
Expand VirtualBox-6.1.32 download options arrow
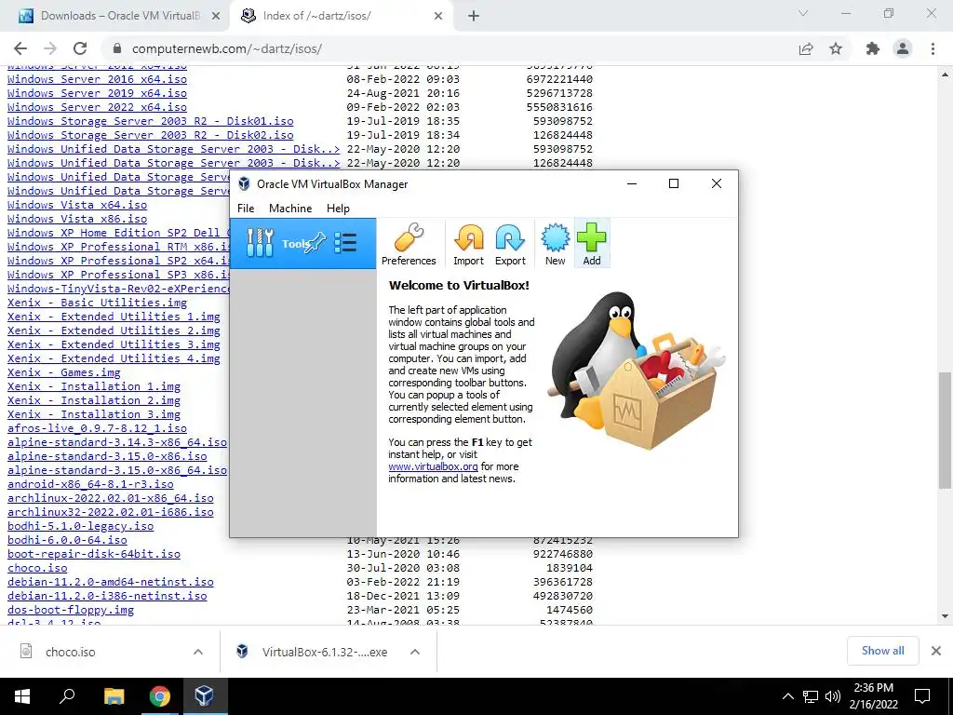click(x=415, y=652)
